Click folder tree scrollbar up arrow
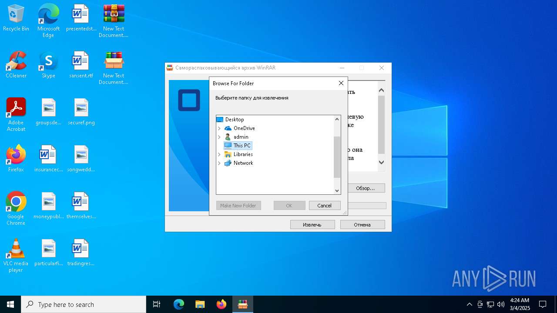557x313 pixels. [x=337, y=119]
